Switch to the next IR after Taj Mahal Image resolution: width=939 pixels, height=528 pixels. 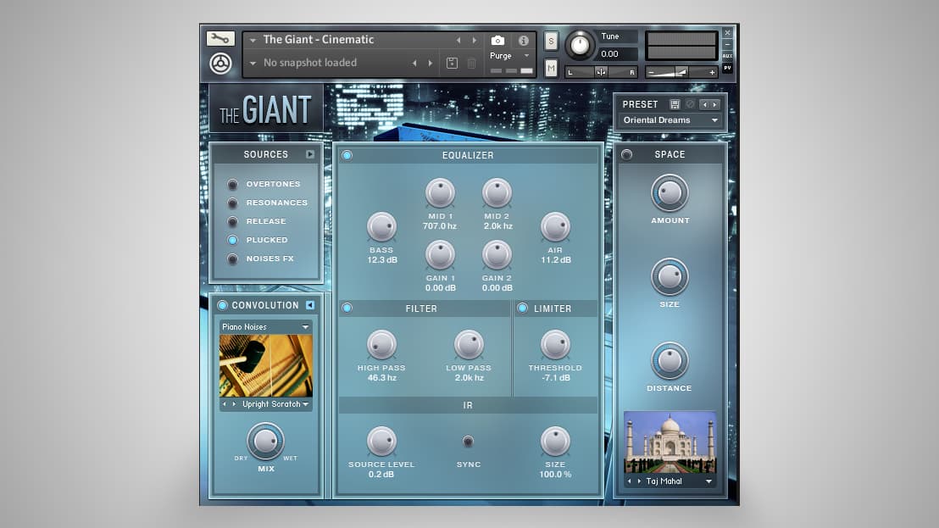638,481
